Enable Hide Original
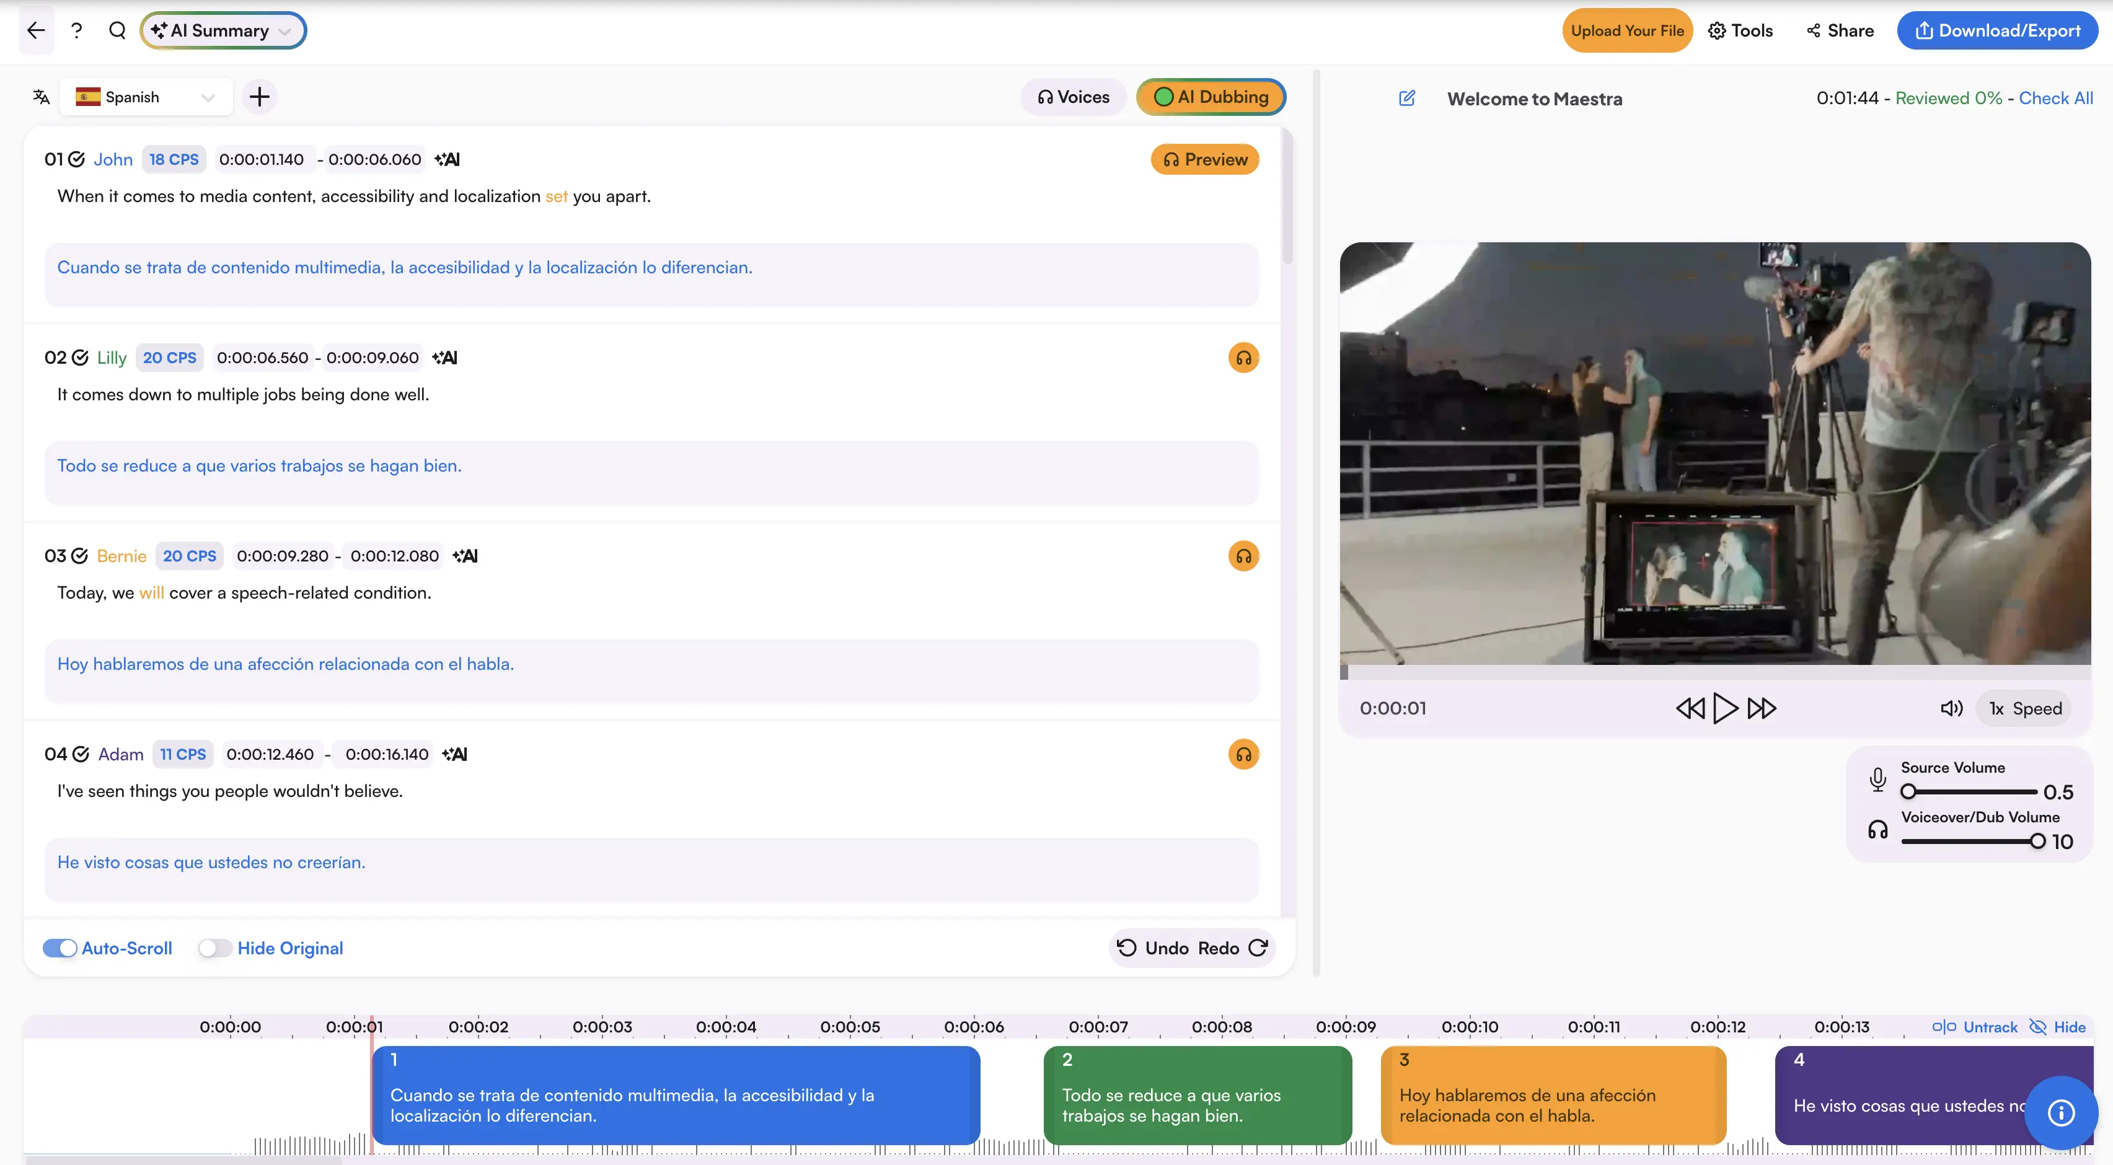The image size is (2113, 1165). (x=215, y=947)
